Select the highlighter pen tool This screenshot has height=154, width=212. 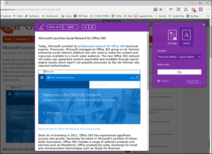41,27
